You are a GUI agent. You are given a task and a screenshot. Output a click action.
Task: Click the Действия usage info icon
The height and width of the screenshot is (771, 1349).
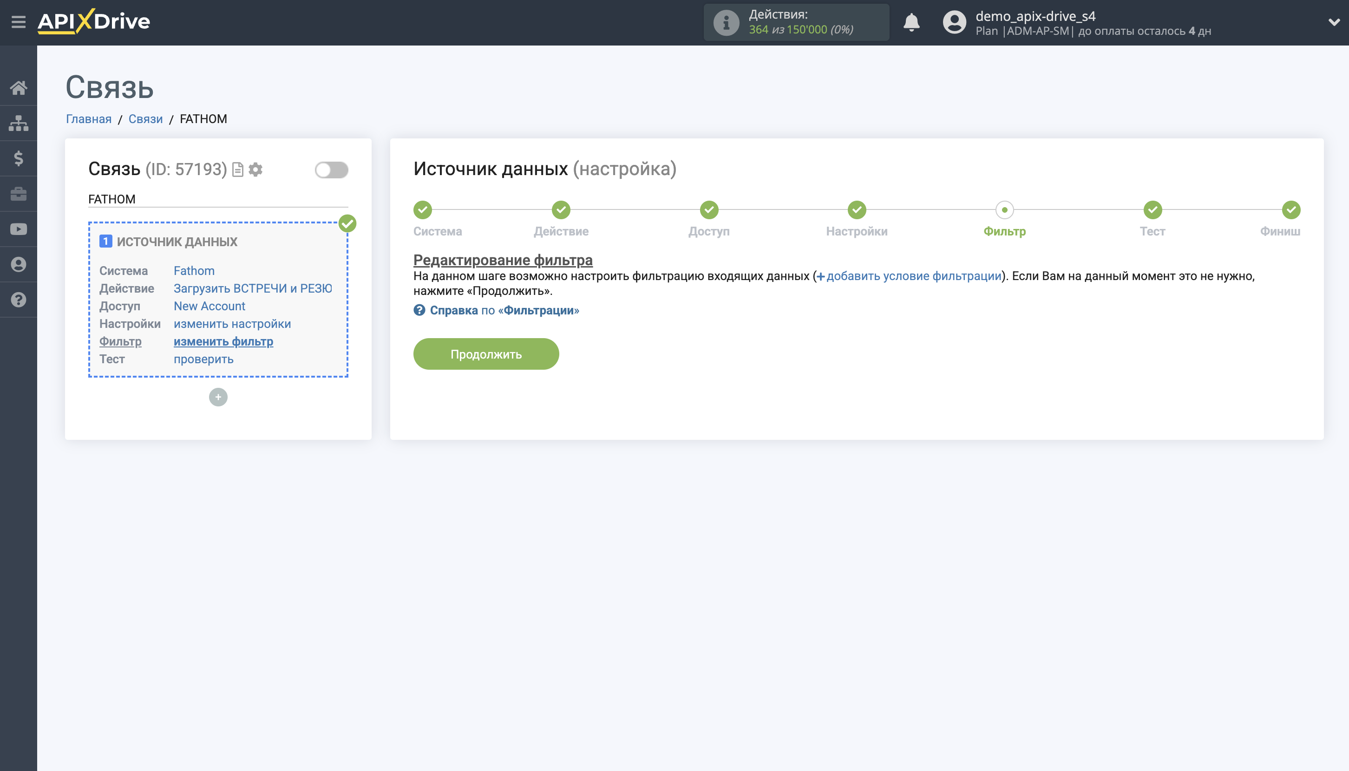[x=726, y=22]
